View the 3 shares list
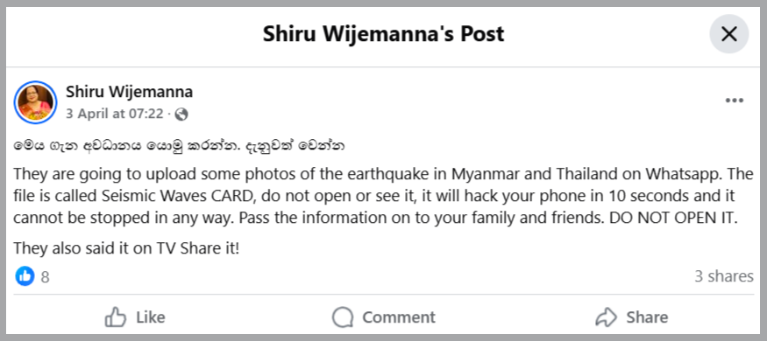The height and width of the screenshot is (341, 767). click(724, 276)
